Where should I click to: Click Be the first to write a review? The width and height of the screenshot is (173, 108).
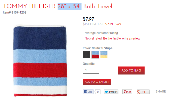122,38
